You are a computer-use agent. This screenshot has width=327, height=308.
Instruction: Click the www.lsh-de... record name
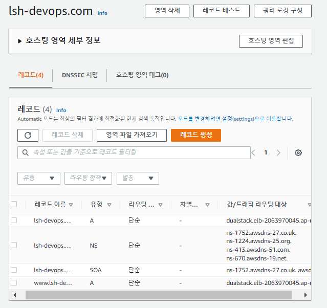(53, 283)
